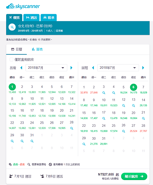153x185 pixels.
Task: Enable the 僅限直飛航班 checkbox
Action: click(x=11, y=60)
